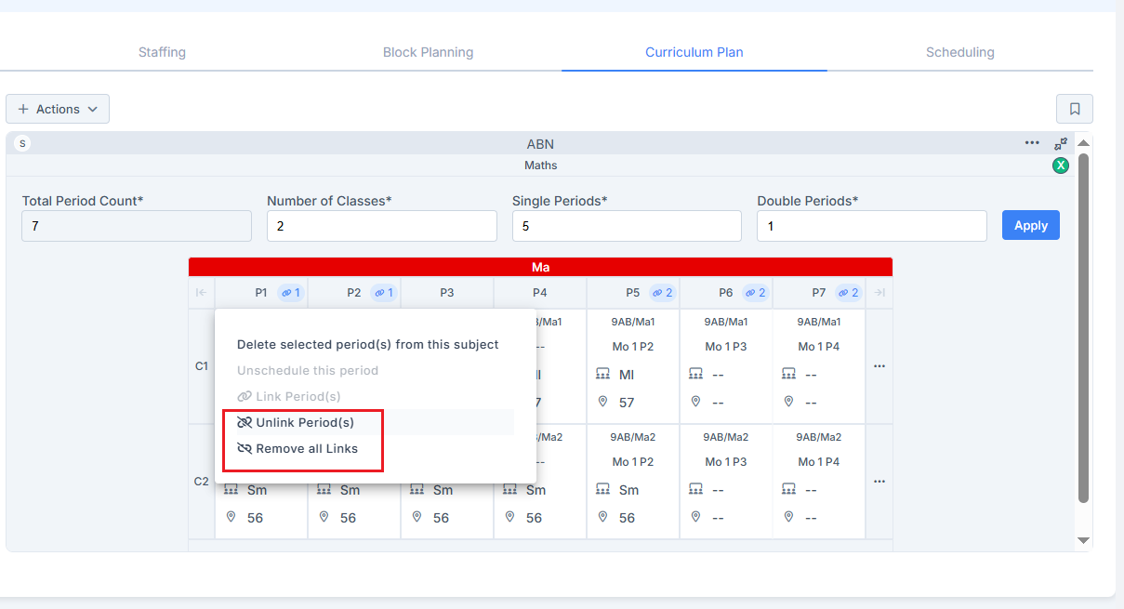
Task: Open the Scheduling tab
Action: click(960, 52)
